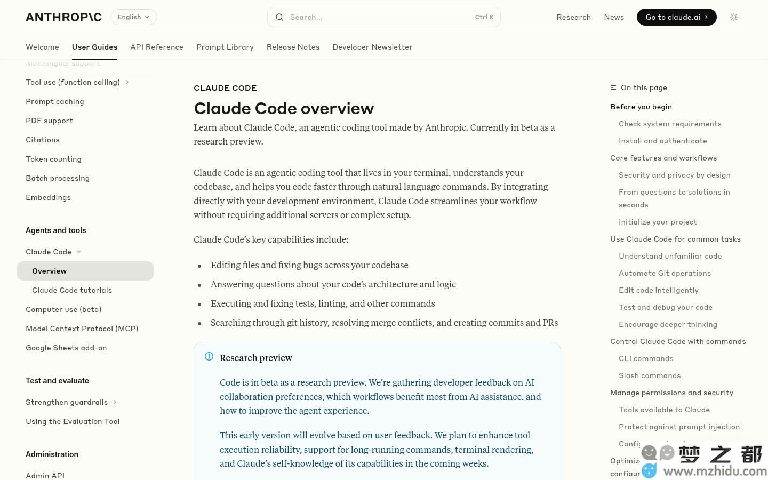This screenshot has width=768, height=480.
Task: Jump to Tools available to Claude
Action: (664, 410)
